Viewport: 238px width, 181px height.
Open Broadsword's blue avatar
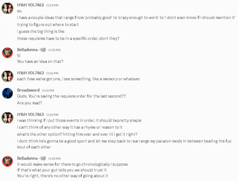[7, 93]
